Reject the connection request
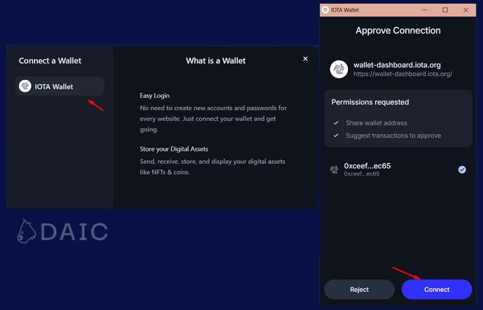The width and height of the screenshot is (483, 310). tap(359, 289)
